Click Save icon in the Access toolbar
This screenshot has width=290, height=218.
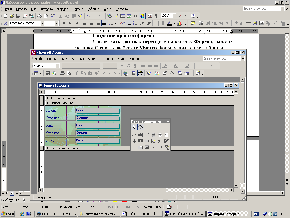click(48, 73)
